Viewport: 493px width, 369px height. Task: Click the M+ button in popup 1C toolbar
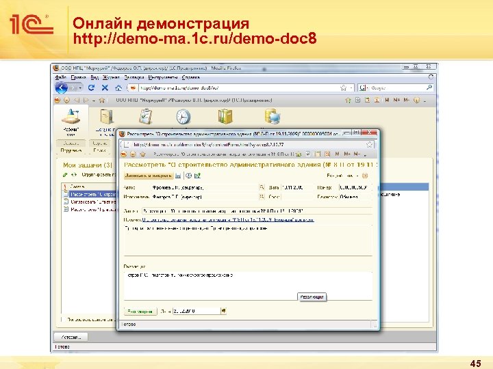pyautogui.click(x=347, y=154)
